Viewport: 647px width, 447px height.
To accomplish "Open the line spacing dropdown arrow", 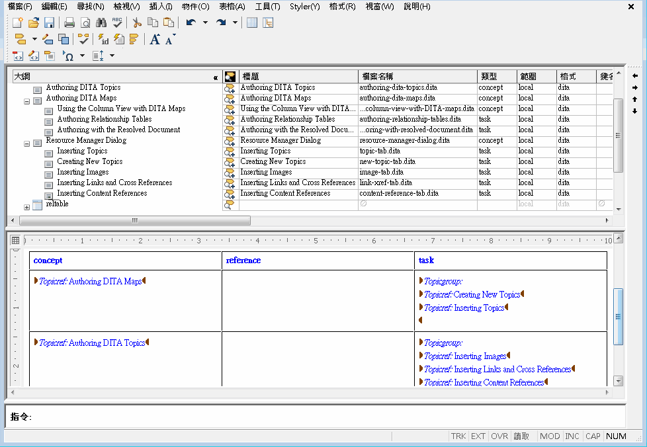I will point(112,56).
